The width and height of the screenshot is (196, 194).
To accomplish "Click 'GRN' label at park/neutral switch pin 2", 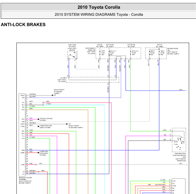I will [x=165, y=130].
